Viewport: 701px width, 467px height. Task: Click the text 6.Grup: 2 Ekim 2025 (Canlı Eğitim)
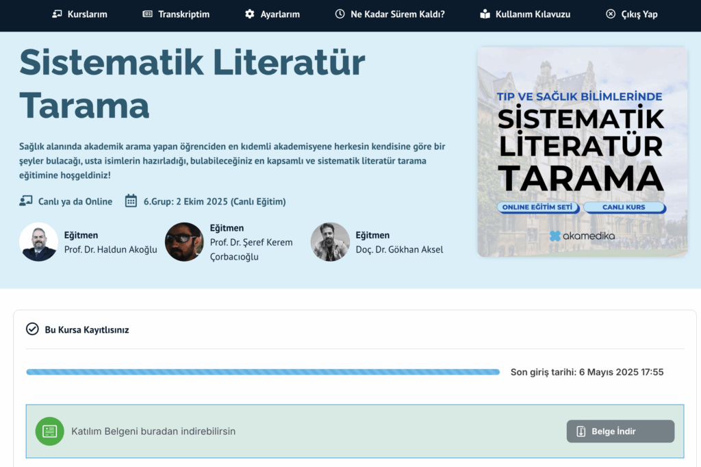point(214,201)
